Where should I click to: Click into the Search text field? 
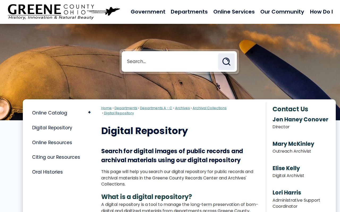170,61
